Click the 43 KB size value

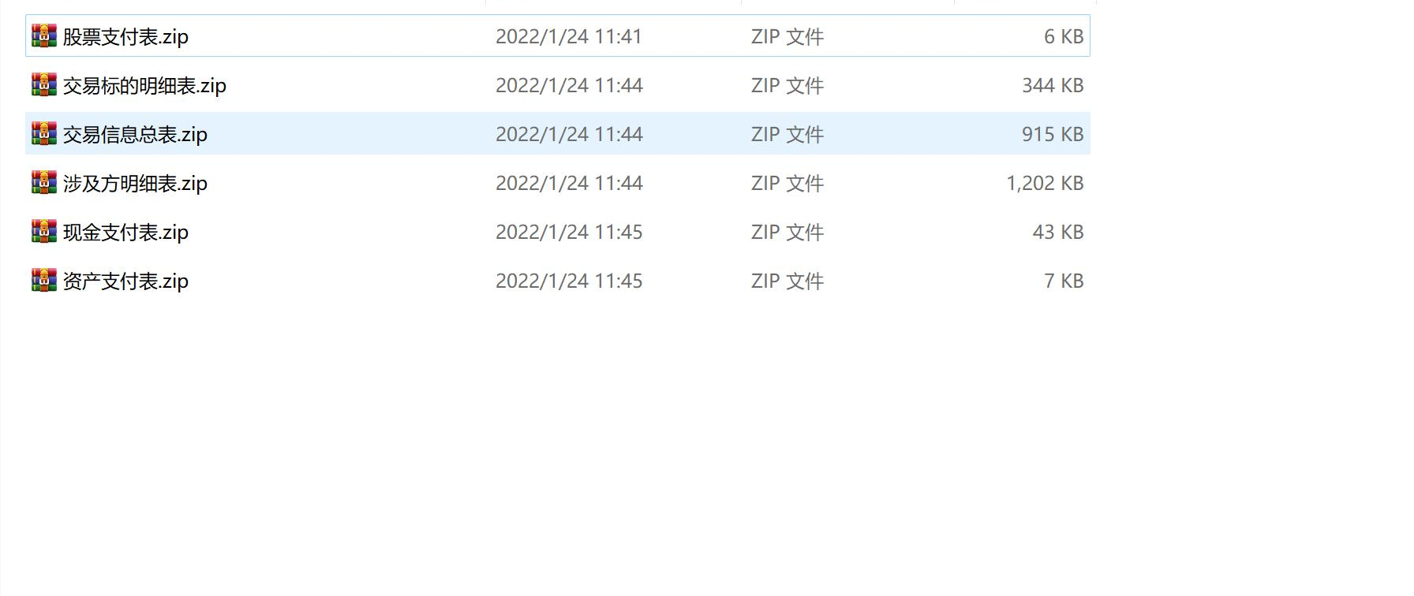point(1058,232)
